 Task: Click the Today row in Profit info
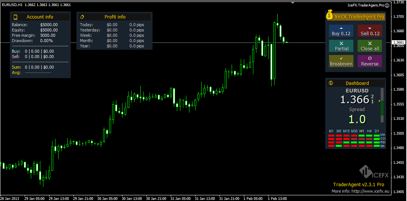pyautogui.click(x=112, y=25)
